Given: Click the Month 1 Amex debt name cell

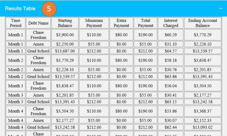Looking at the screenshot, I should pos(38,44).
